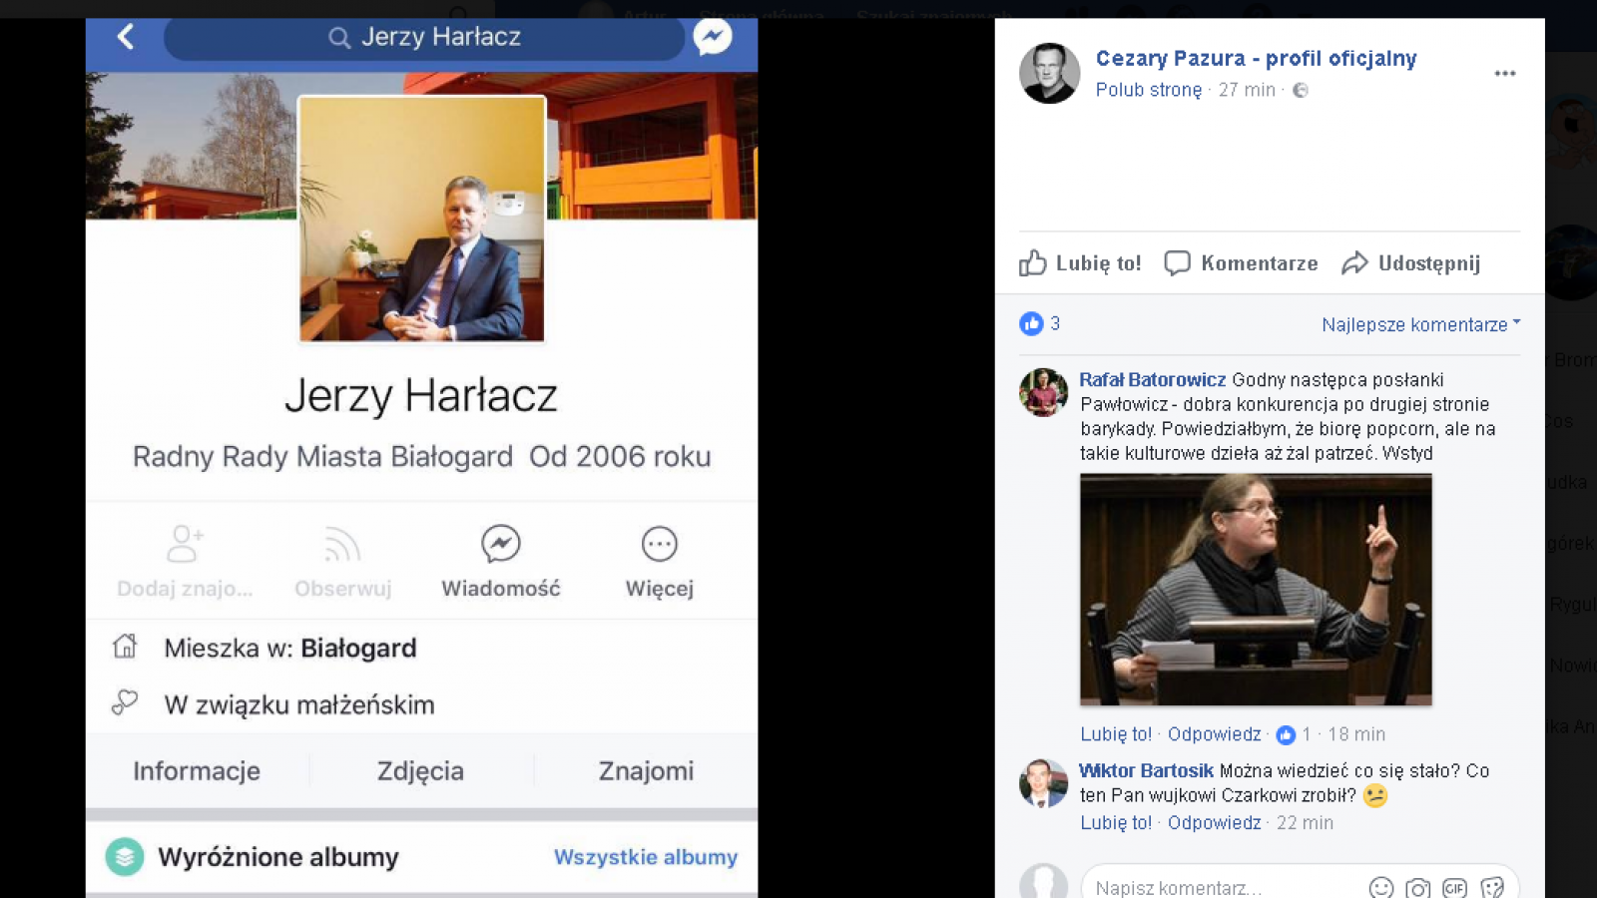Click Napisz komentarz input field
Image resolution: width=1597 pixels, height=898 pixels.
[1228, 887]
